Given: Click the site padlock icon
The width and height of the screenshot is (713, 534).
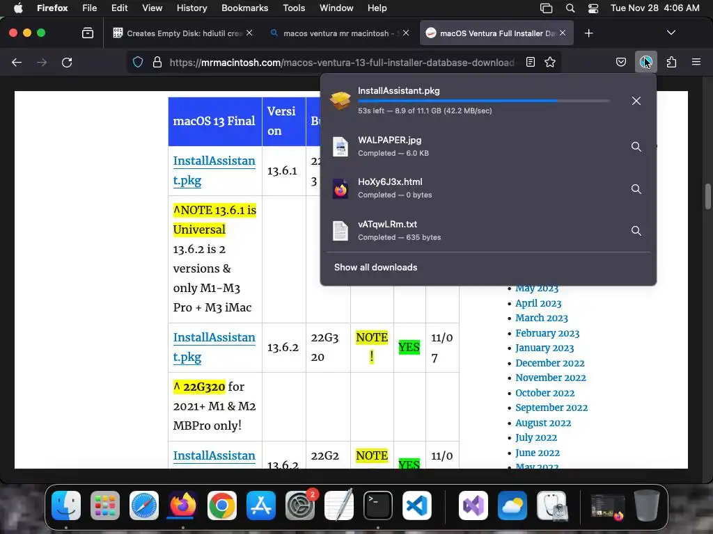Looking at the screenshot, I should [x=157, y=62].
